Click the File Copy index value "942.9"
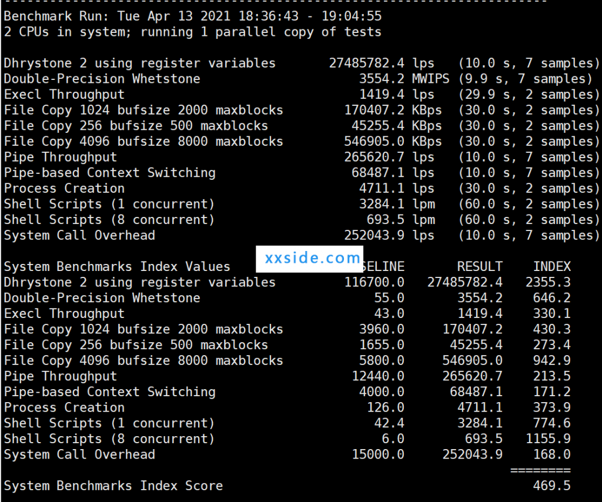This screenshot has height=502, width=602. 551,361
